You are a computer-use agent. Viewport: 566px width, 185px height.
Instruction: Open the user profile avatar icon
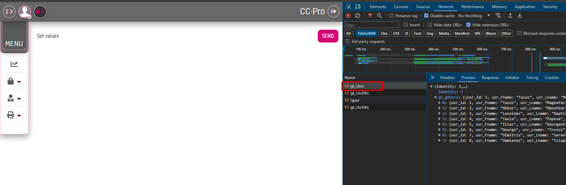[25, 12]
